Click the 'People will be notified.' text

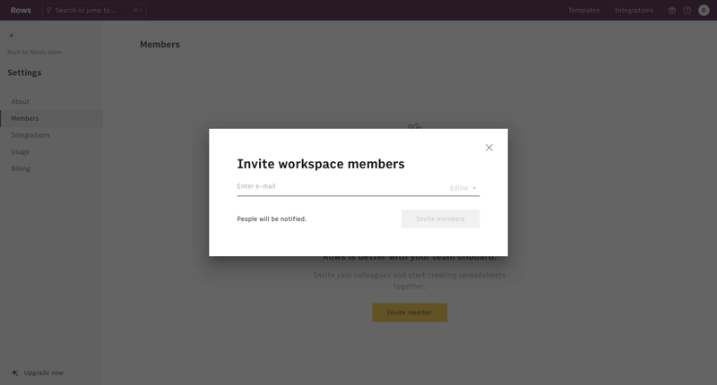(x=272, y=219)
